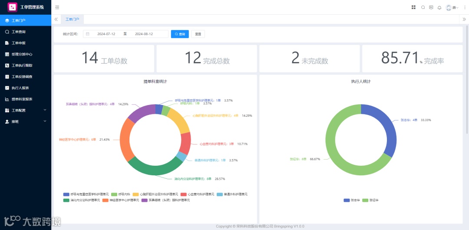Open the user name dropdown arrow
Viewport: 469px width, 230px height.
coord(457,8)
